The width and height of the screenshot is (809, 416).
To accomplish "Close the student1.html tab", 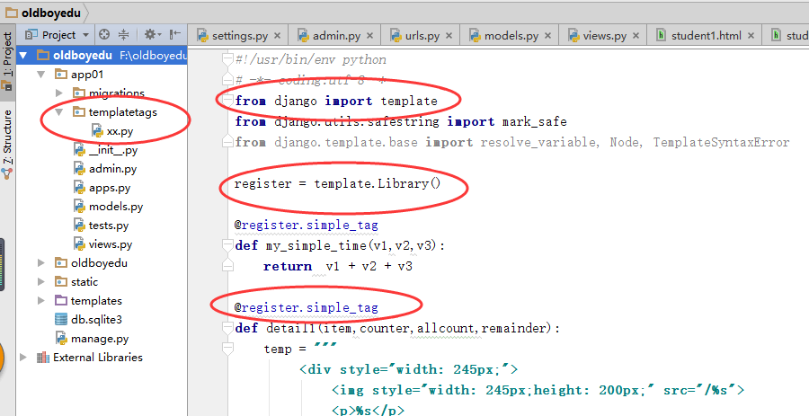I will coord(751,36).
